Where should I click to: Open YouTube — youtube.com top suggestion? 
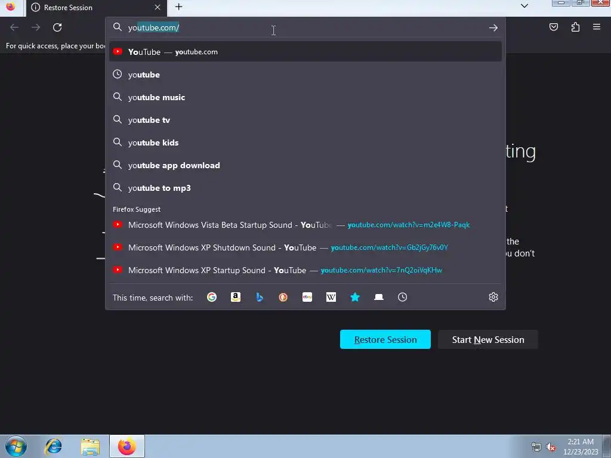(x=305, y=52)
